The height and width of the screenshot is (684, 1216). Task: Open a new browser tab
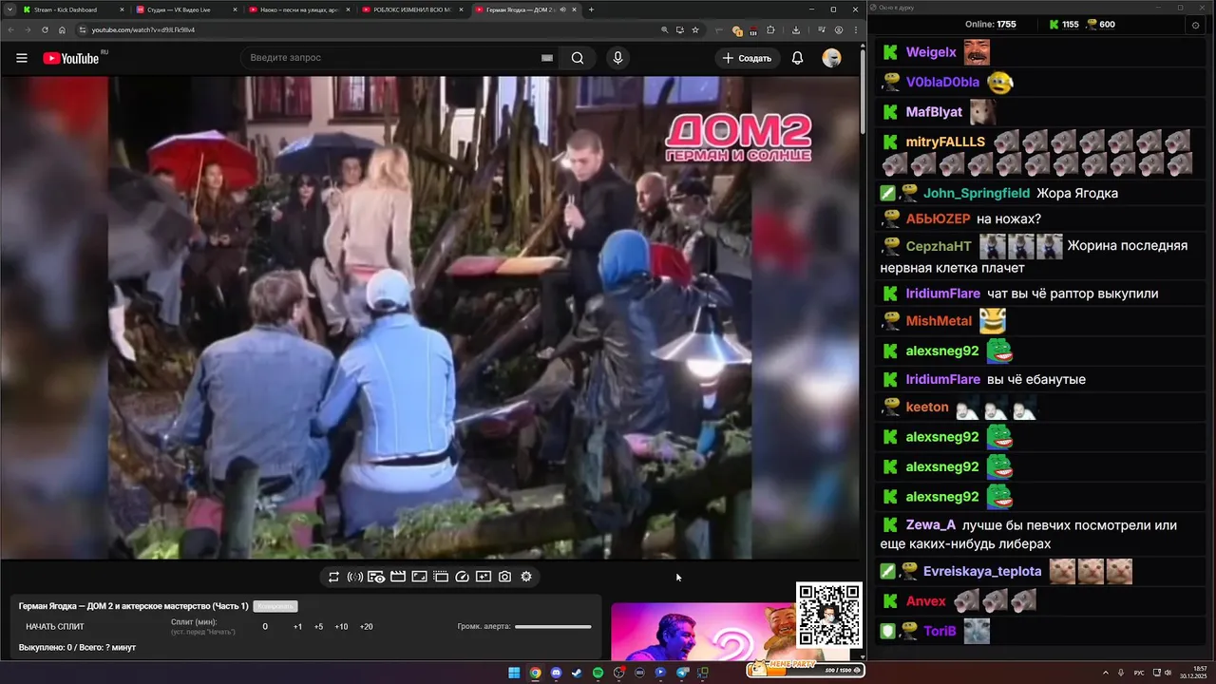click(591, 9)
